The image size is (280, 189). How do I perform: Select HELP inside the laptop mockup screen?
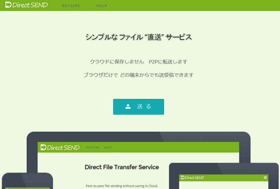click(x=108, y=147)
